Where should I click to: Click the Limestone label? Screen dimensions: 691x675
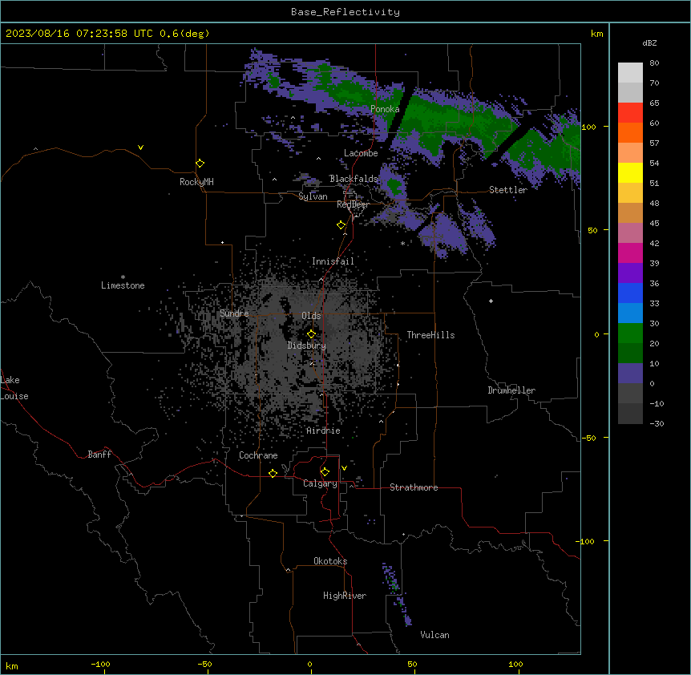pos(123,285)
